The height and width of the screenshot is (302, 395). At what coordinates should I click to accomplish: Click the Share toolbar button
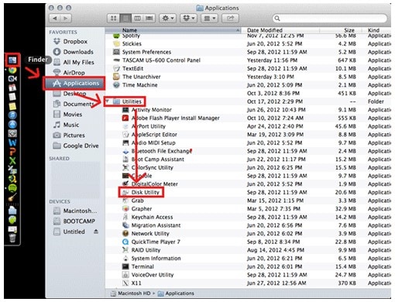pos(230,19)
